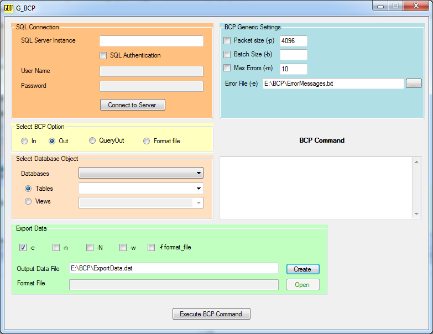Enable the -f format_file checkbox
The width and height of the screenshot is (433, 334).
(152, 247)
